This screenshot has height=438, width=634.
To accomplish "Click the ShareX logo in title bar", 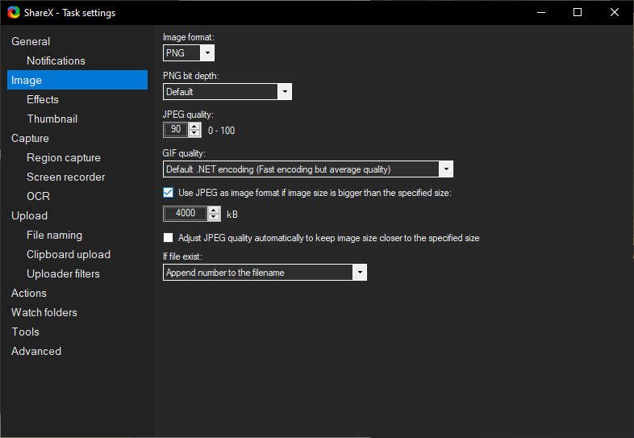I will point(14,13).
